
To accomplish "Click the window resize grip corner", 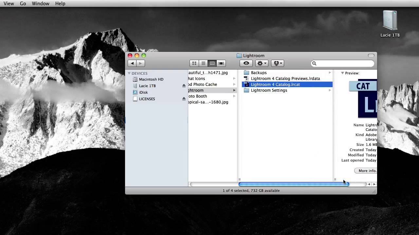I will coord(374,192).
